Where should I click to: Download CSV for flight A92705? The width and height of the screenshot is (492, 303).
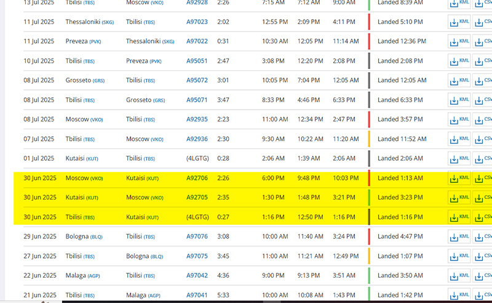[483, 198]
